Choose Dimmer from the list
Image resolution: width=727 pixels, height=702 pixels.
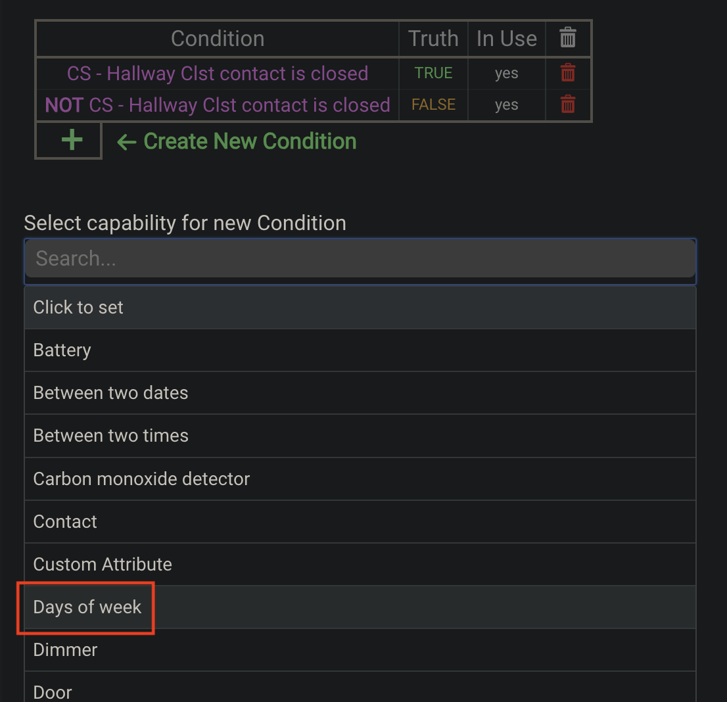(x=360, y=649)
